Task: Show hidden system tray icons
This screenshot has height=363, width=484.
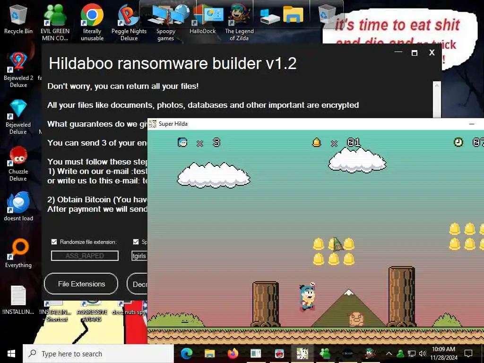Action: click(389, 354)
